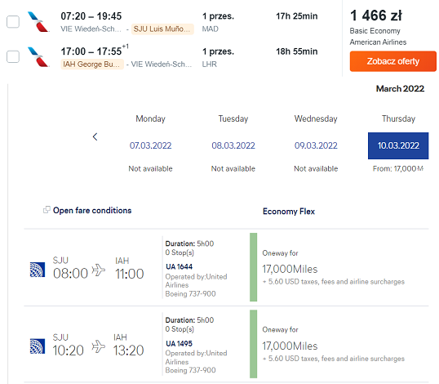439x384 pixels.
Task: Click the IAH George Bush airport tag
Action: 92,65
